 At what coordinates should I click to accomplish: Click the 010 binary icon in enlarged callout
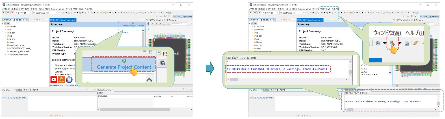[x=407, y=44]
